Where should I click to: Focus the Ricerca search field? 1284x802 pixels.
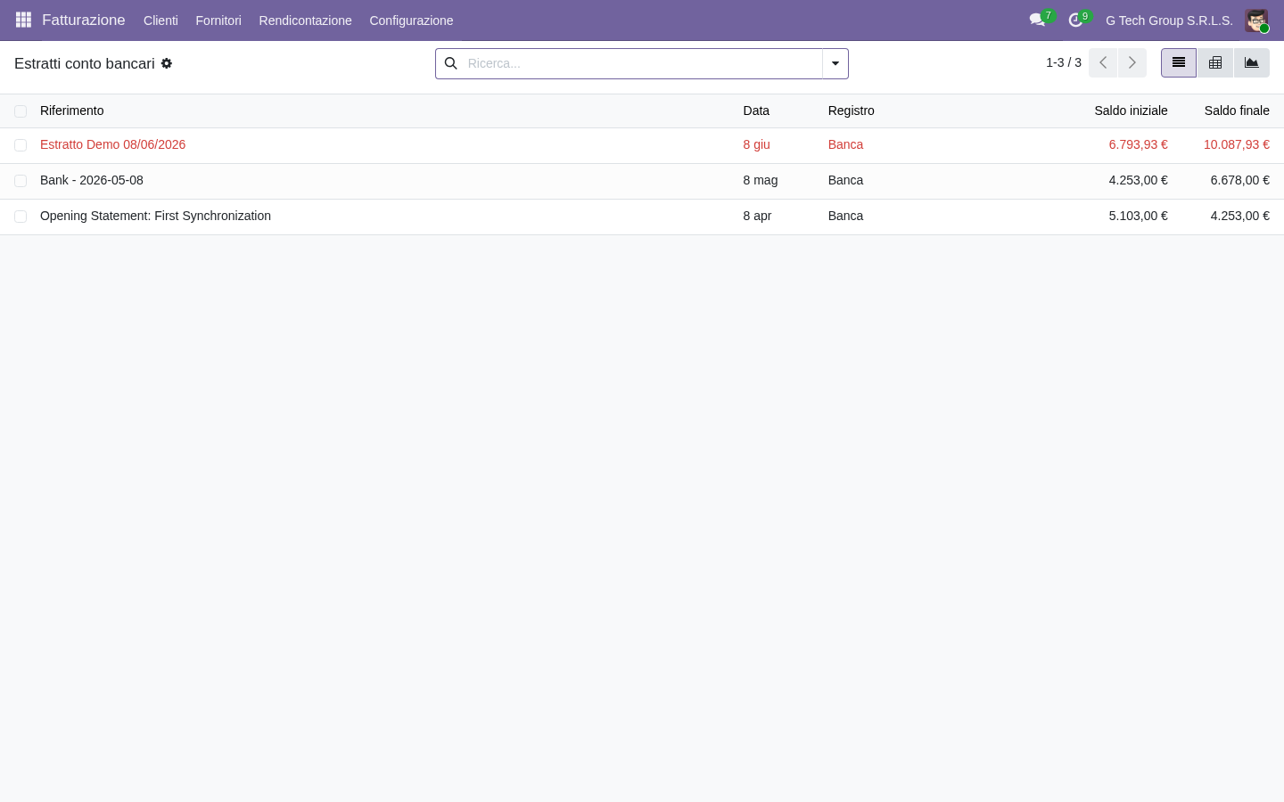coord(642,63)
